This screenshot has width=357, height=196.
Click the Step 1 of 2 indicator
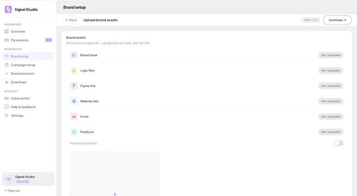pos(311,20)
